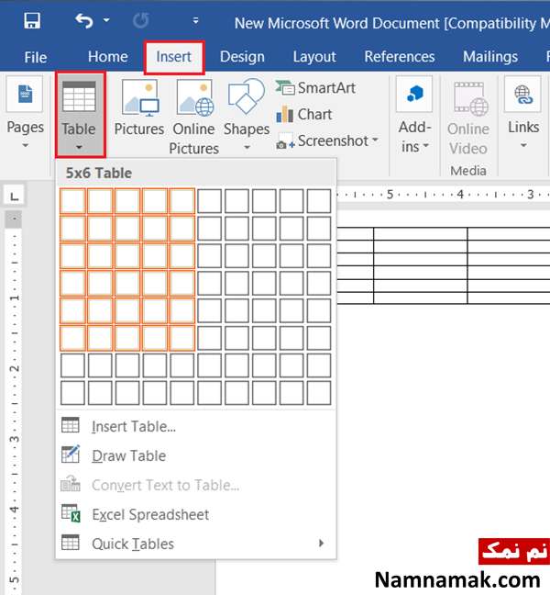
Task: Click the Add-ins icon
Action: [x=414, y=94]
